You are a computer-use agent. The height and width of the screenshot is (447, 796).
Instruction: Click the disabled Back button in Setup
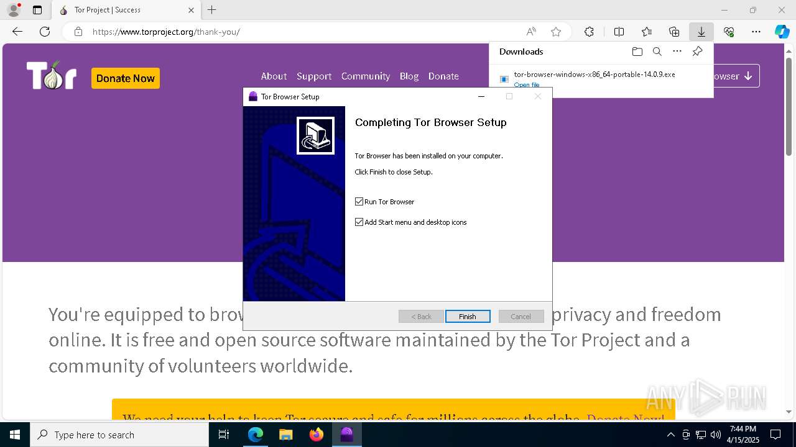coord(421,317)
